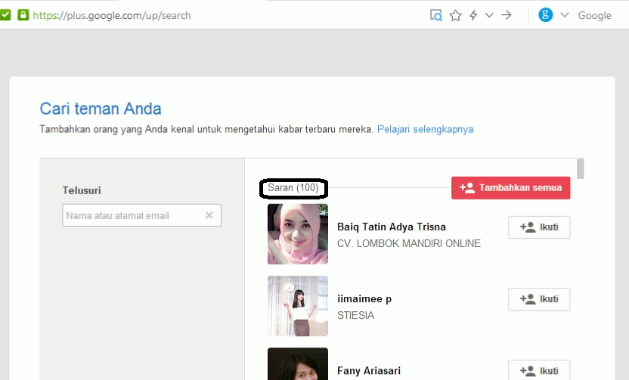Click the Cari teman Anda heading
Viewport: 629px width, 380px height.
101,109
